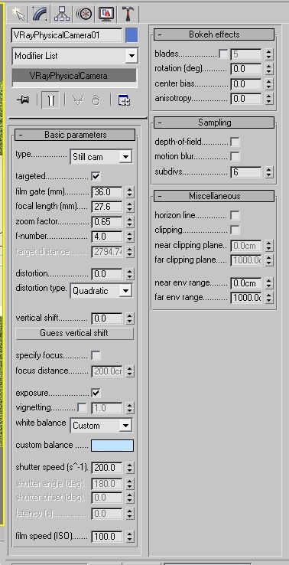Click the f-number value field
Viewport: 289px width, 565px height.
pos(107,237)
